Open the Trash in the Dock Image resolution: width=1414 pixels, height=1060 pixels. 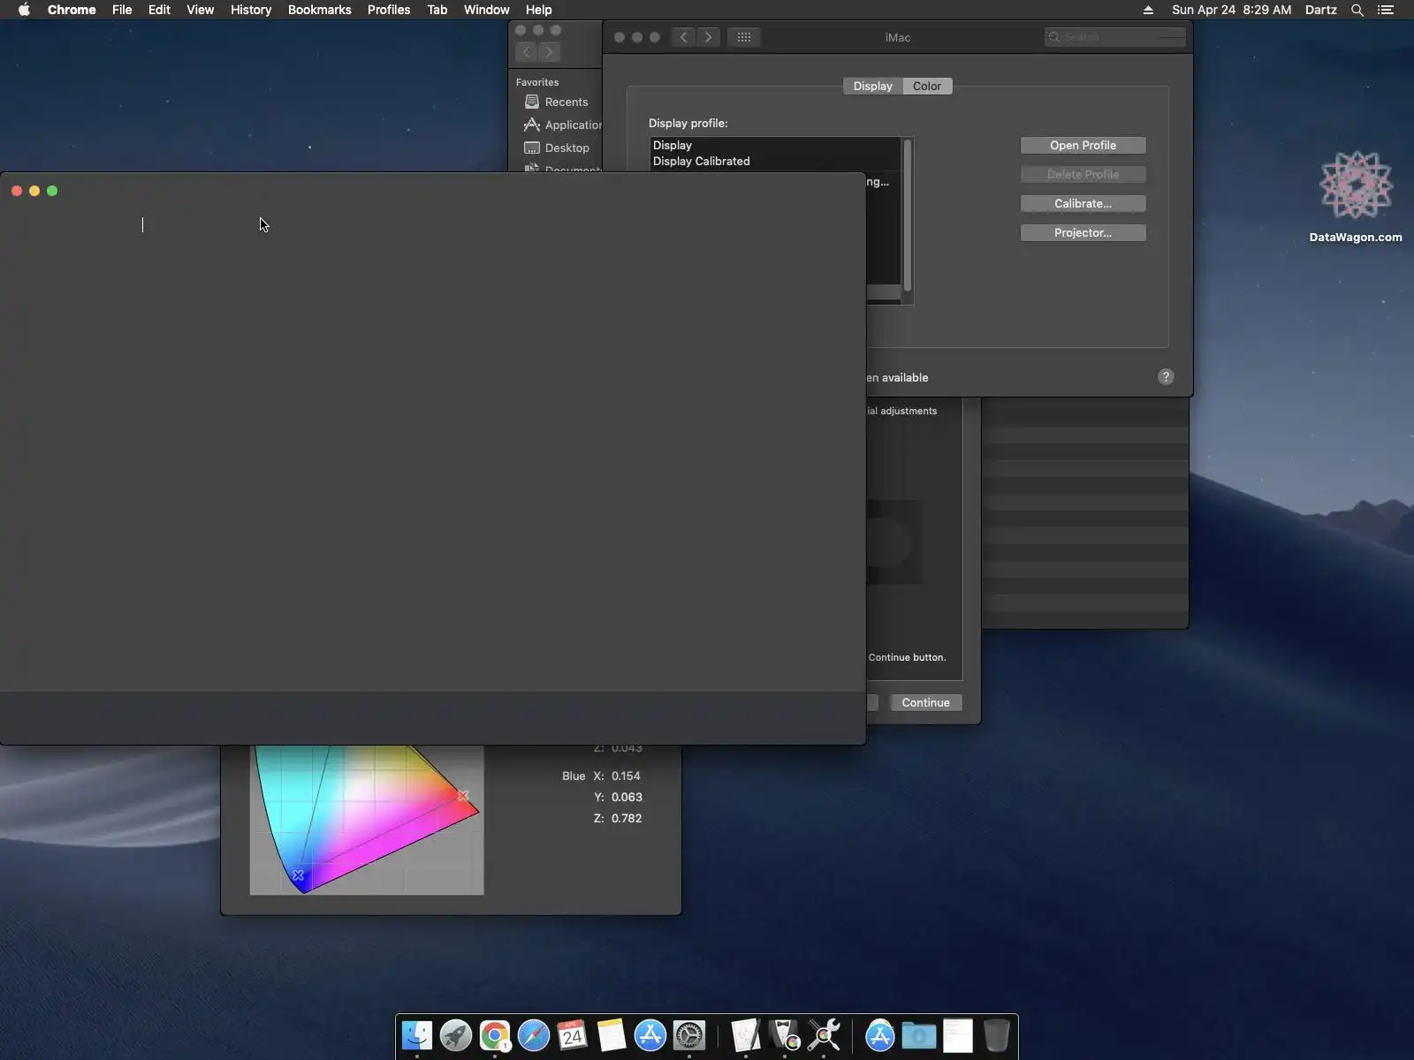997,1035
